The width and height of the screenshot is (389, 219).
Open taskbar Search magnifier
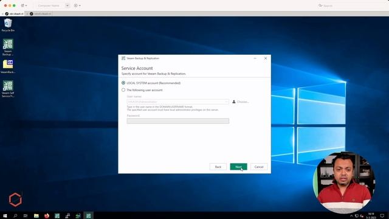15,215
